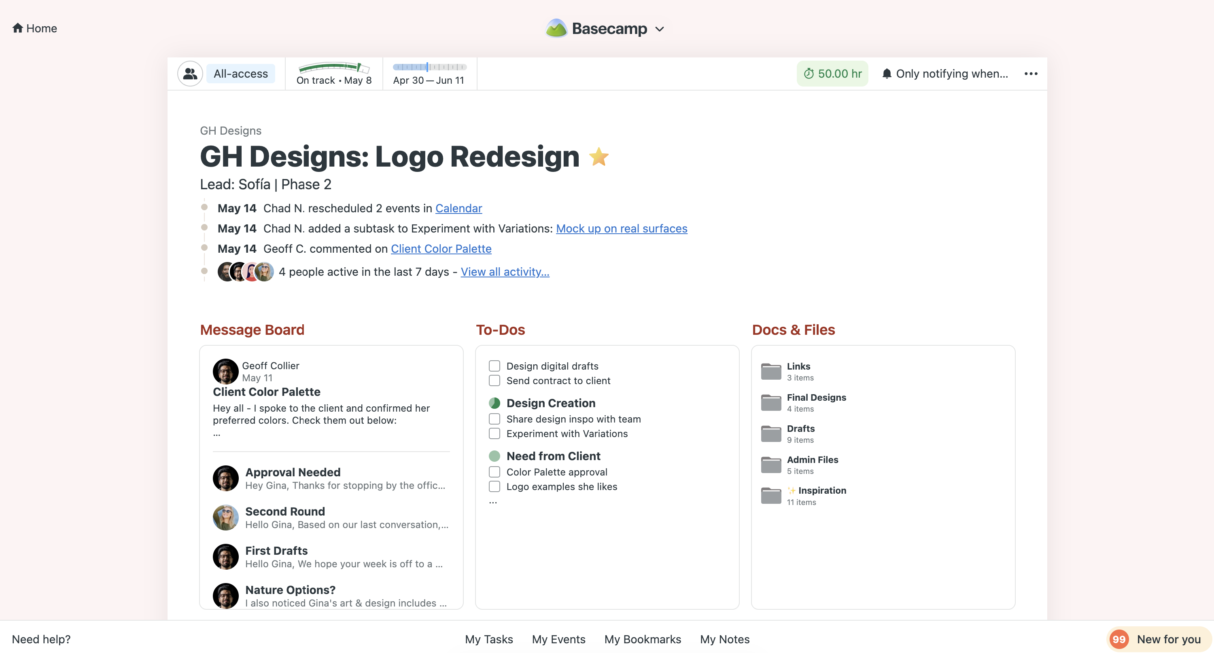Check Share design inspo with team
The image size is (1214, 653).
495,419
